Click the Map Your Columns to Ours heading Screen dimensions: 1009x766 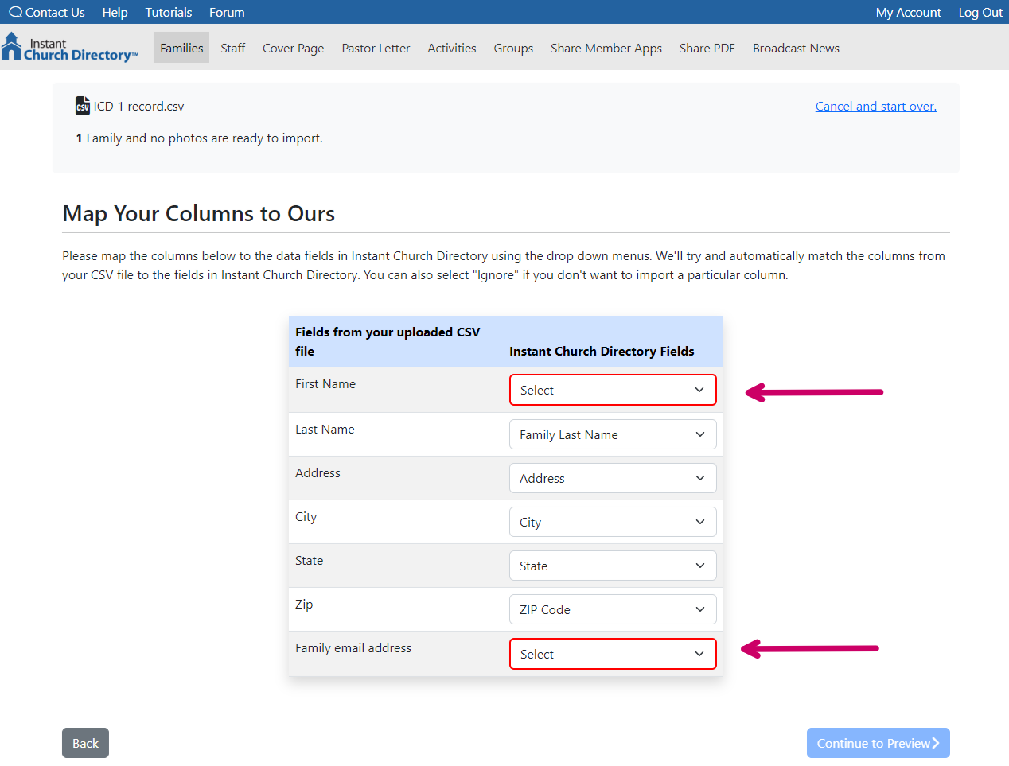(x=199, y=213)
